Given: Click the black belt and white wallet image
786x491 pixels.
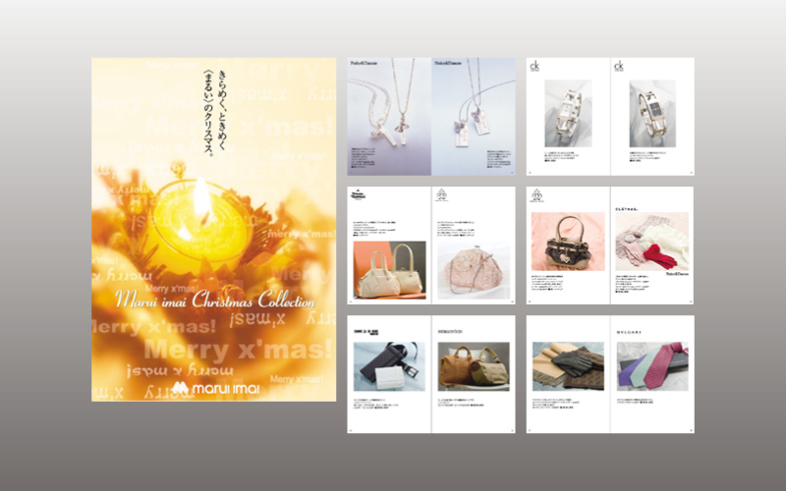Looking at the screenshot, I should click(388, 370).
